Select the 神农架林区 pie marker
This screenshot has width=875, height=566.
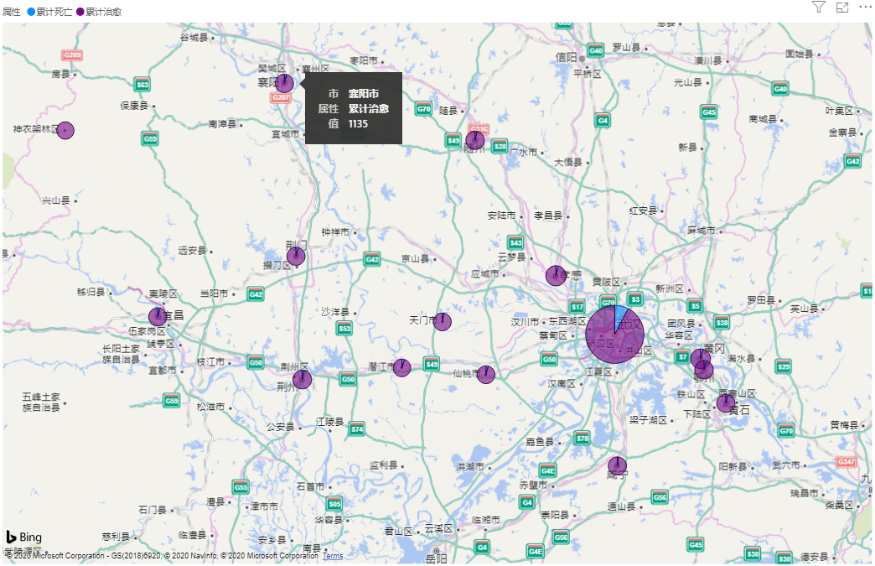(65, 131)
